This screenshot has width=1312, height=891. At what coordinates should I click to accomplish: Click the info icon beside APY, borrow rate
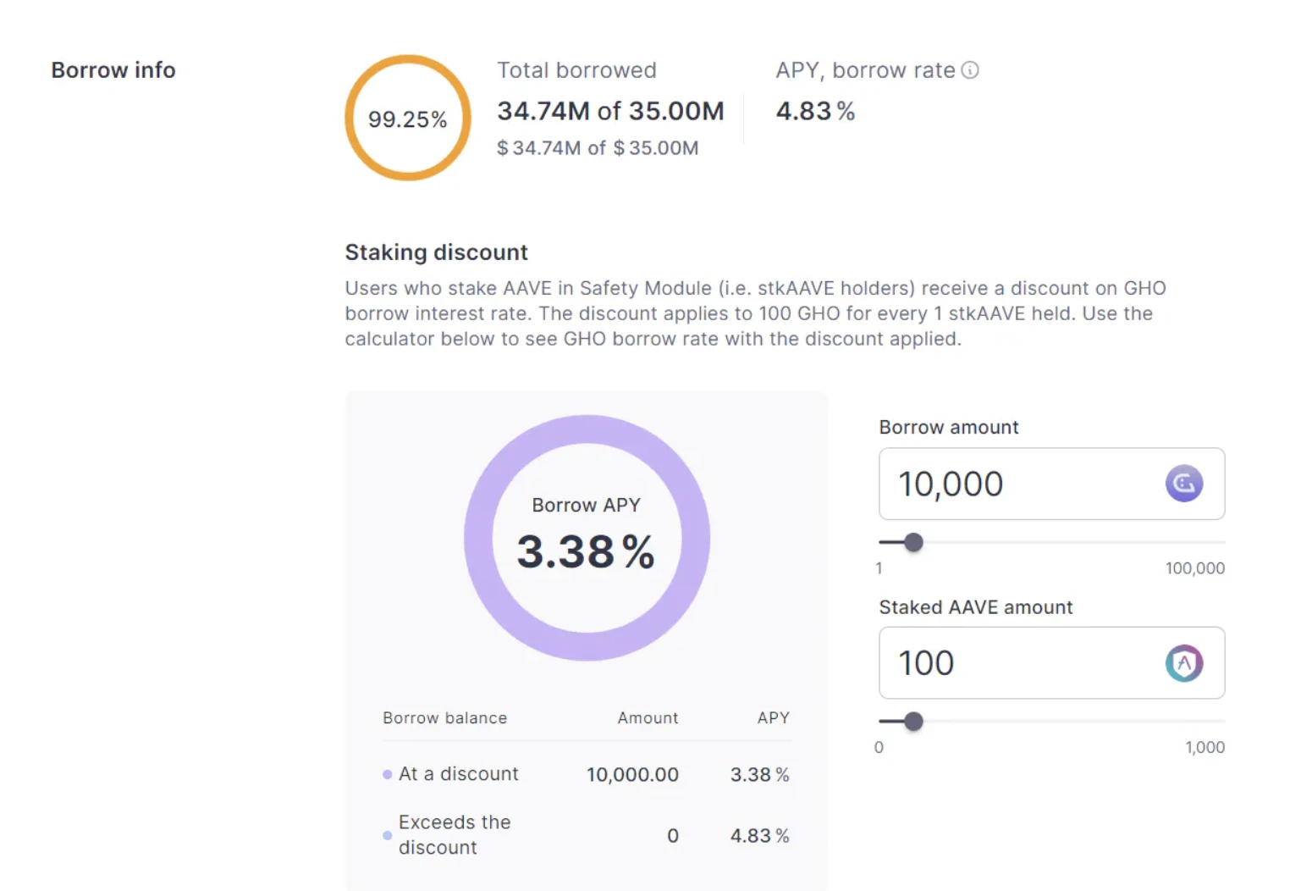(x=970, y=70)
